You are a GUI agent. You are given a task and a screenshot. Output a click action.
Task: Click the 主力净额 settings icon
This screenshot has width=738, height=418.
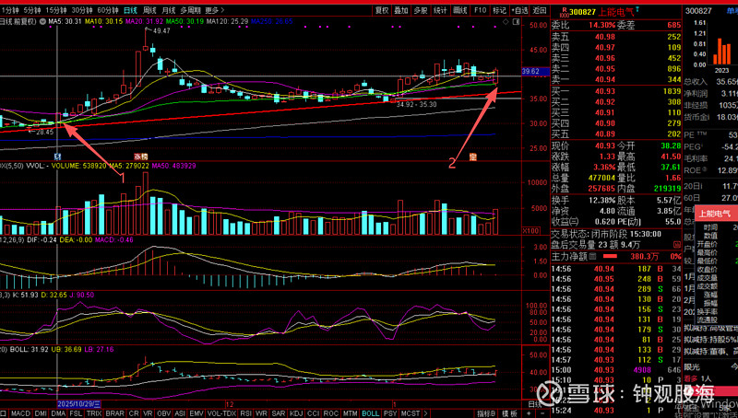pyautogui.click(x=592, y=257)
